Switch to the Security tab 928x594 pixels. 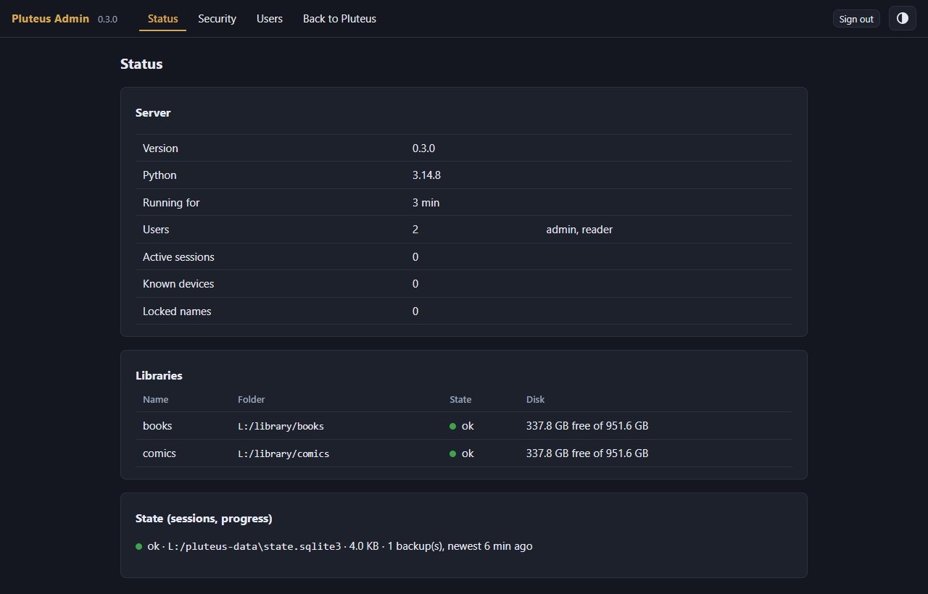click(x=217, y=19)
